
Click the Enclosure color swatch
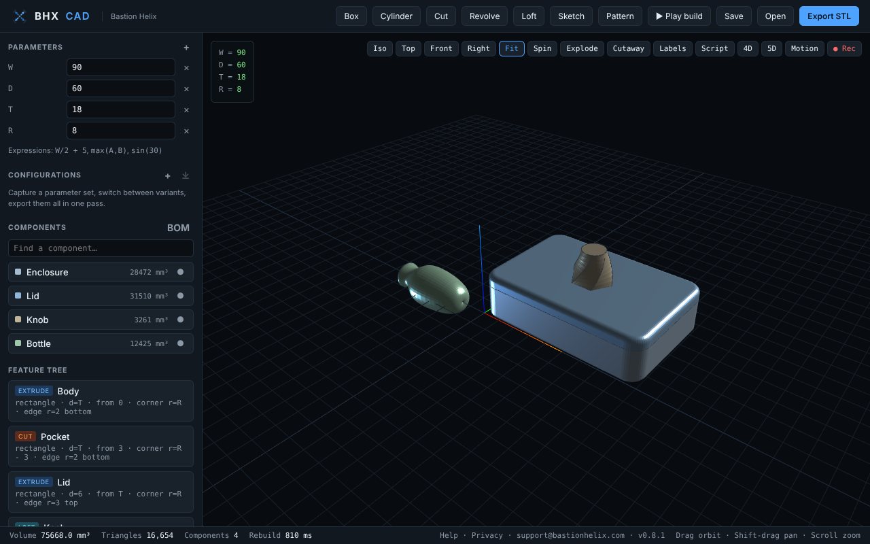pos(18,272)
